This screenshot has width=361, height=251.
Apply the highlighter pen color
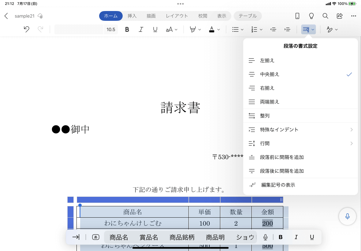(193, 29)
